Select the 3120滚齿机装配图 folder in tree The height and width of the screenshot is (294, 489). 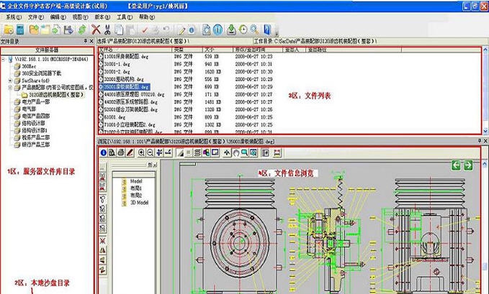coord(56,95)
